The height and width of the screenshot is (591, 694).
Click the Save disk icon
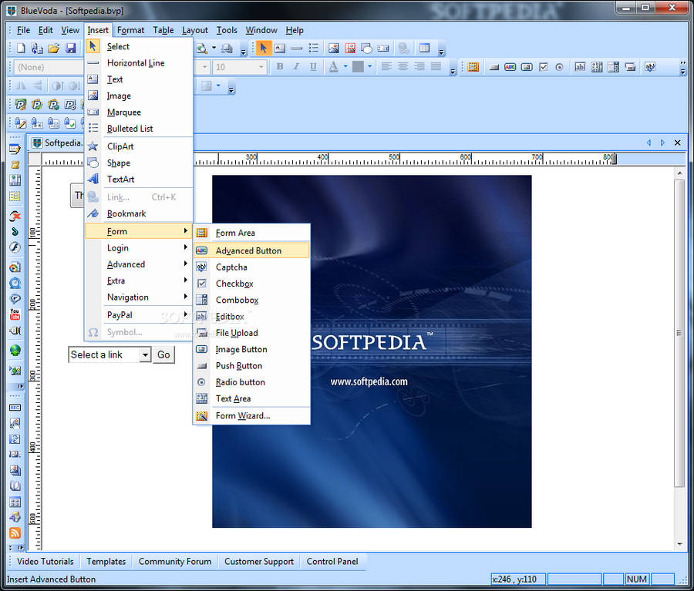pyautogui.click(x=71, y=49)
